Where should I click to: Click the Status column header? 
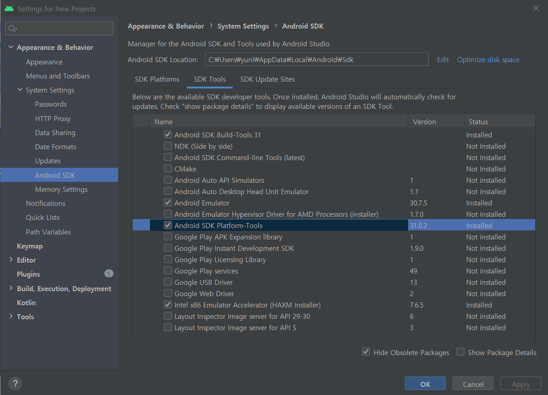pos(499,122)
